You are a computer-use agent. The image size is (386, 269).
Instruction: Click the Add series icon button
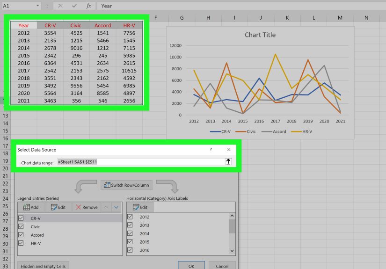click(x=31, y=207)
